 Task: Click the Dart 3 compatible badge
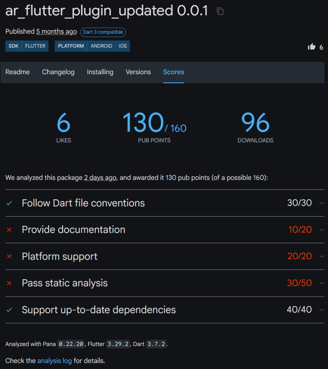[x=103, y=32]
